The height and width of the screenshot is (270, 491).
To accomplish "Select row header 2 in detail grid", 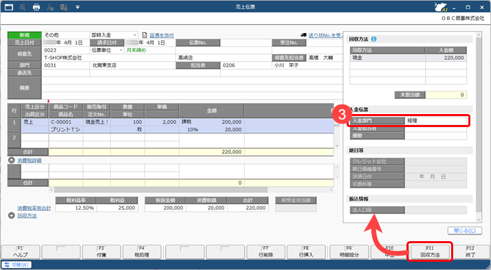I will [x=14, y=141].
